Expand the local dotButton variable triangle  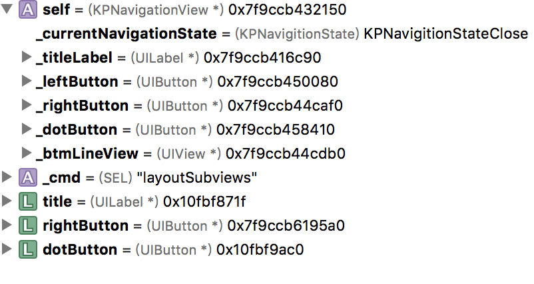point(7,249)
